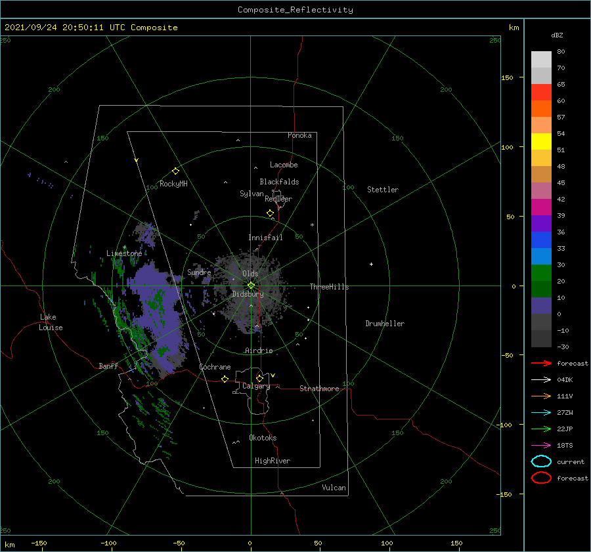591x552 pixels.
Task: Click the yellow 54 dBZ color swatch
Action: click(541, 141)
